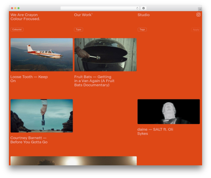Open the grill thumbnail for Fruit Bats

[x=105, y=55]
